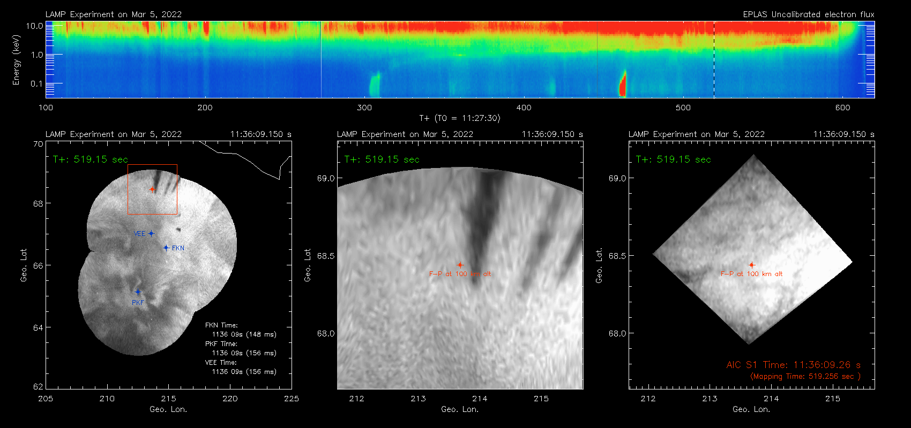Click 'EPLAS Uncalibrated electron flux' title
Viewport: 911px width, 428px height.
(809, 14)
